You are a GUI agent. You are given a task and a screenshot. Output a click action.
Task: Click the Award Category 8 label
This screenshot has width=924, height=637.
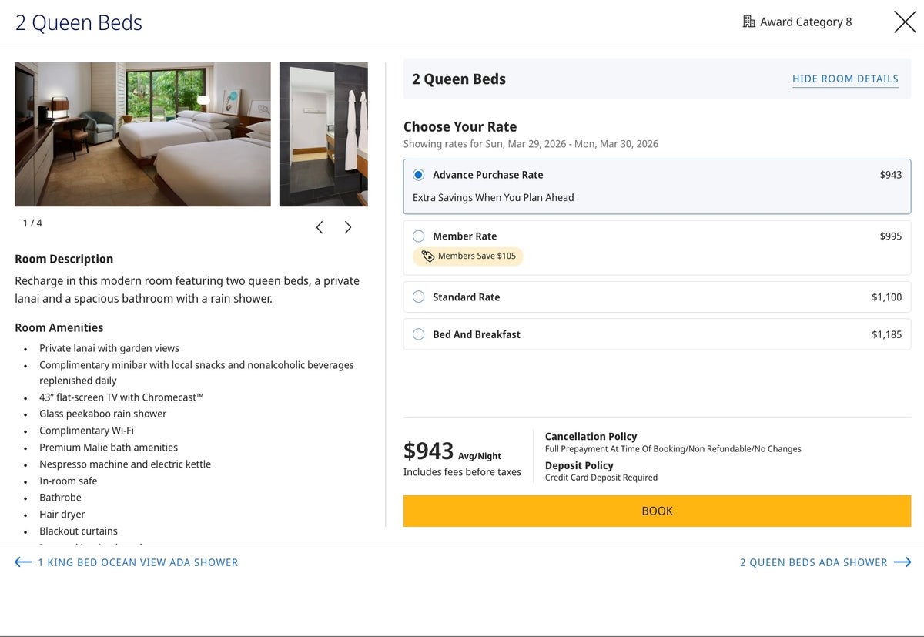coord(805,22)
